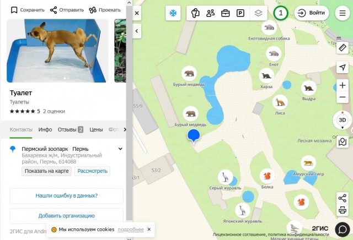Click the Харза animal marker

click(x=266, y=75)
